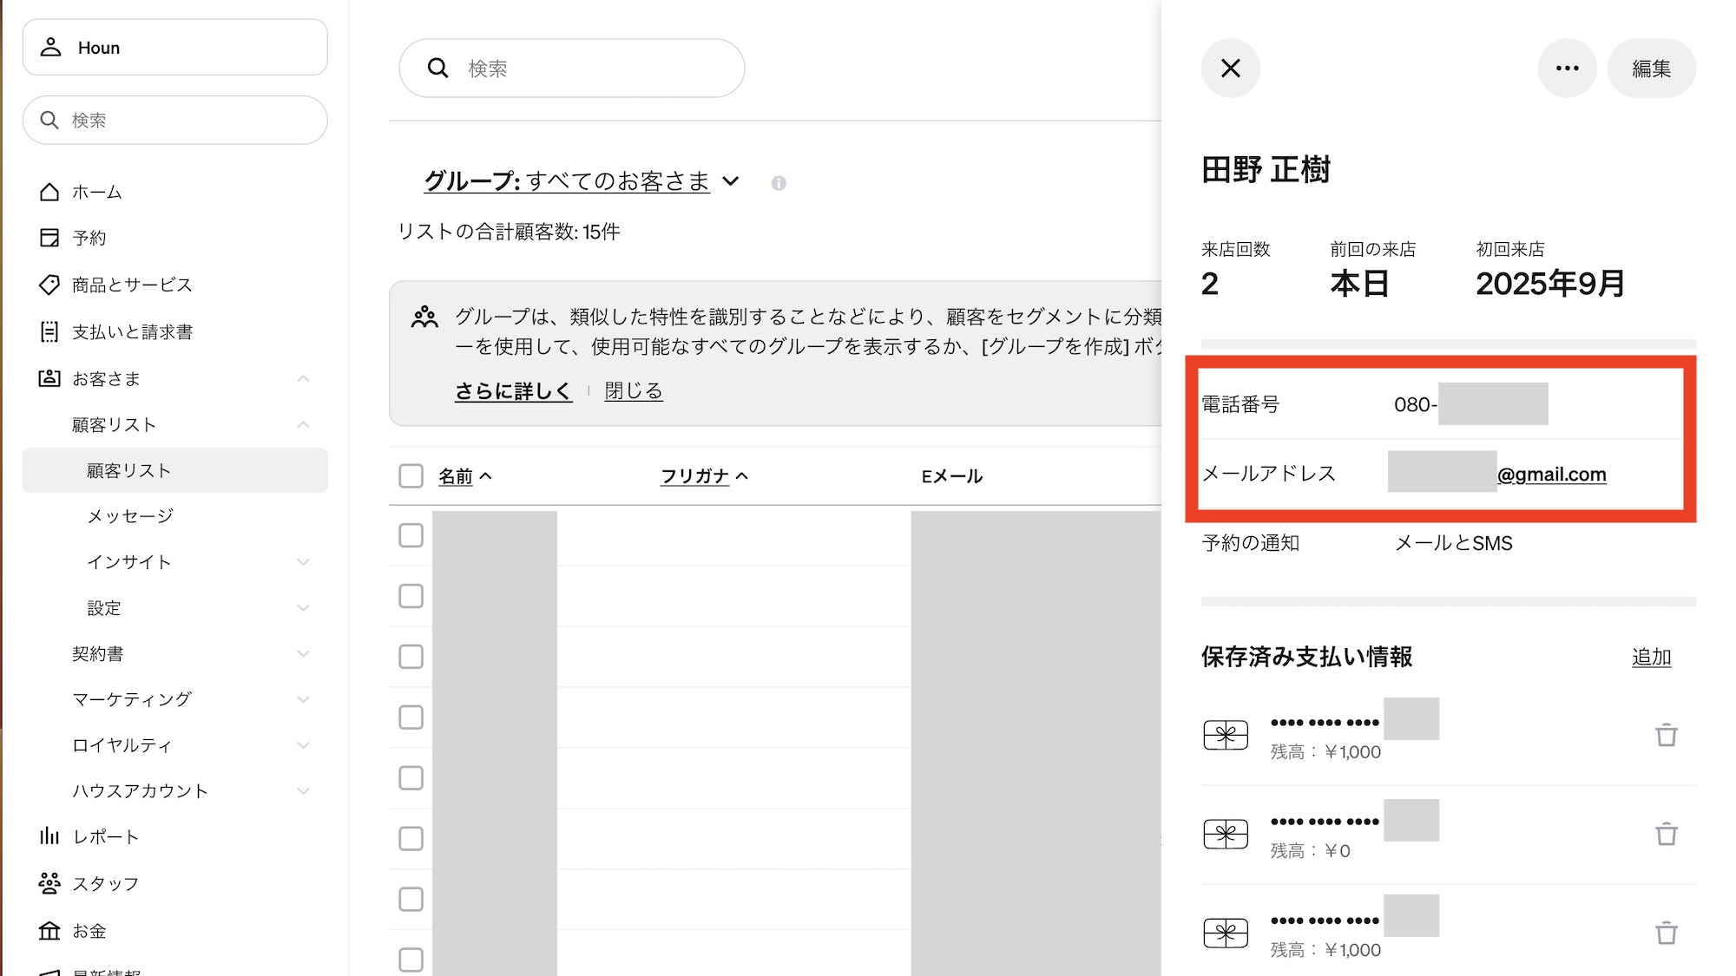Screen dimensions: 1736x976
Task: Open レポート bar chart icon
Action: tap(49, 836)
